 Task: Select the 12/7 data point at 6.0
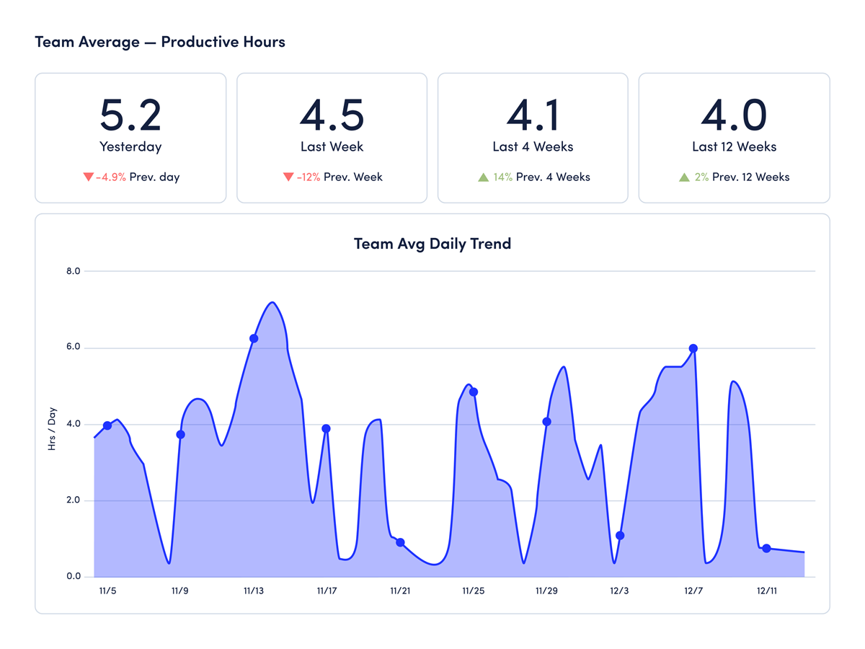(x=693, y=348)
